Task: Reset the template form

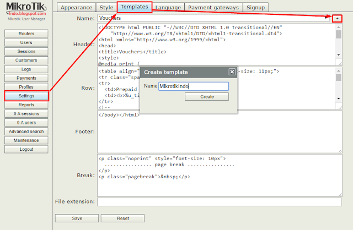Action: [122, 218]
